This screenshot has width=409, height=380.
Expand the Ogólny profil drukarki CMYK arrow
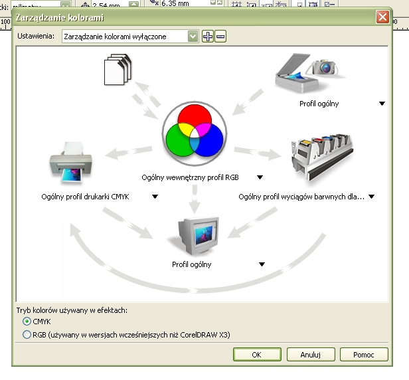[x=155, y=196]
